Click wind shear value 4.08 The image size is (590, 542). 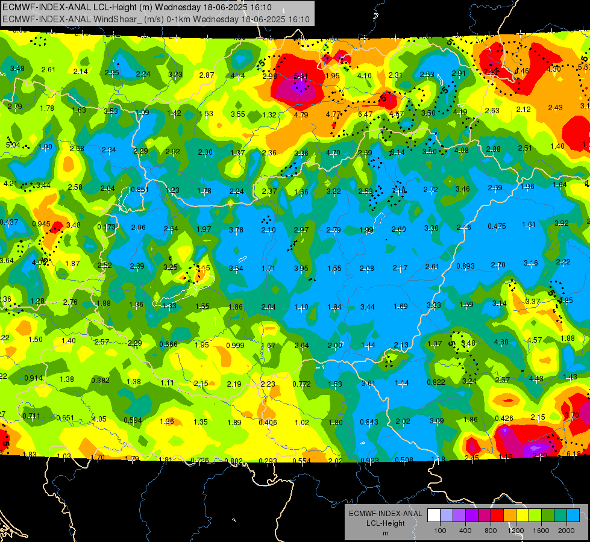461,151
